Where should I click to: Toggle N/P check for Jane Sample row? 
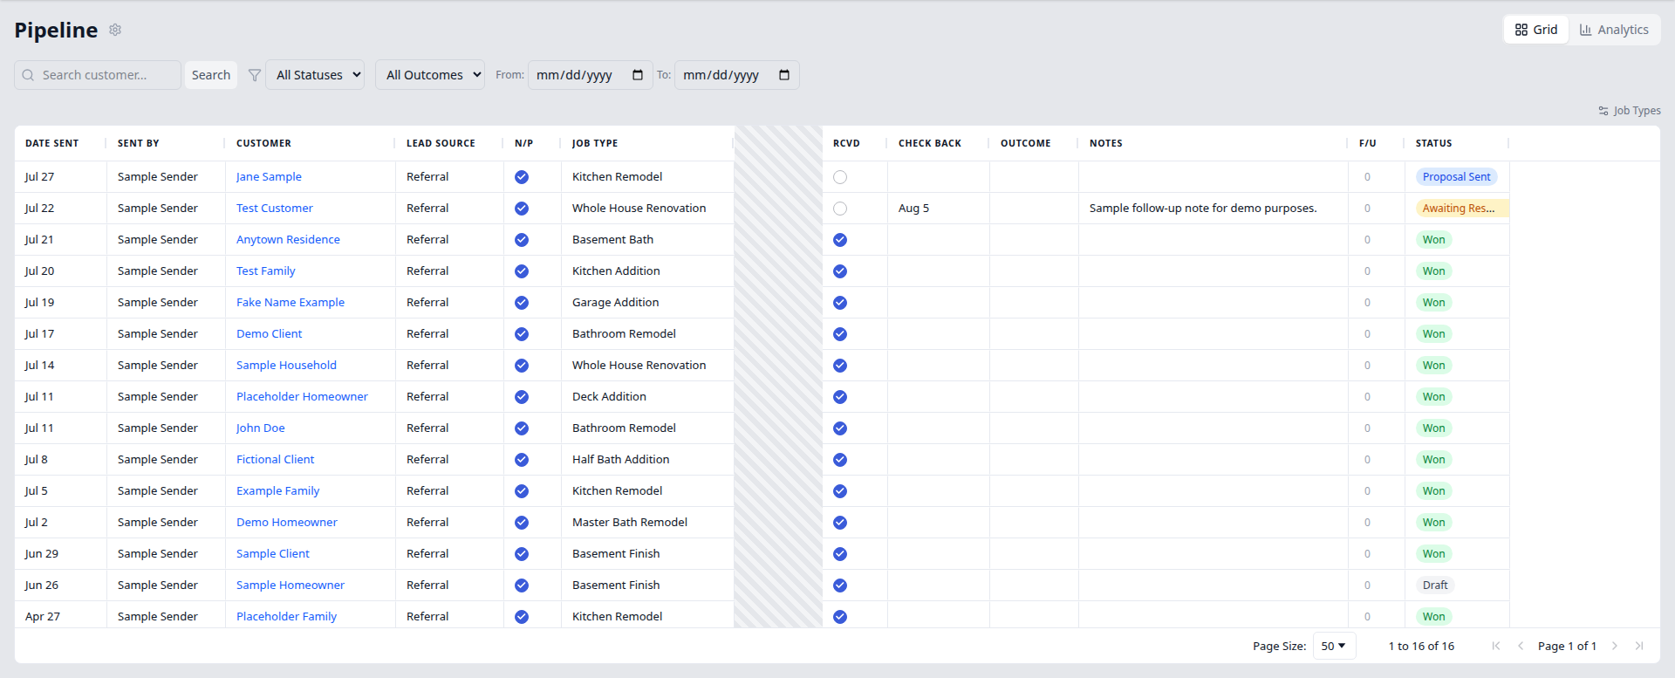click(x=522, y=177)
